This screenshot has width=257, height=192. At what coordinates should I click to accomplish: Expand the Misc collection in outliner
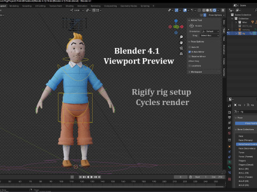coord(236,22)
